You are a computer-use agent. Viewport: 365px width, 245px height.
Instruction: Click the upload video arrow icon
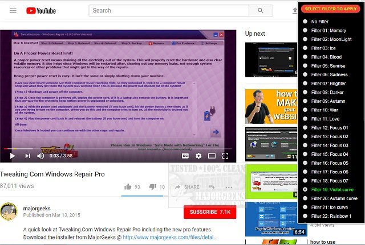click(x=295, y=10)
